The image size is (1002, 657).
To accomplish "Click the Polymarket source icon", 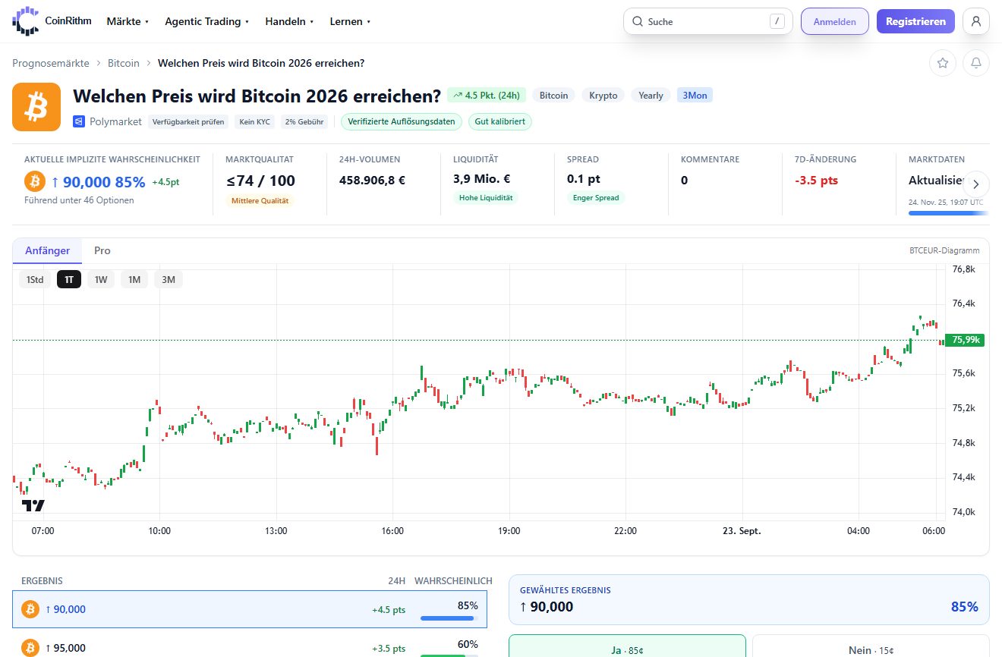I will coord(79,121).
